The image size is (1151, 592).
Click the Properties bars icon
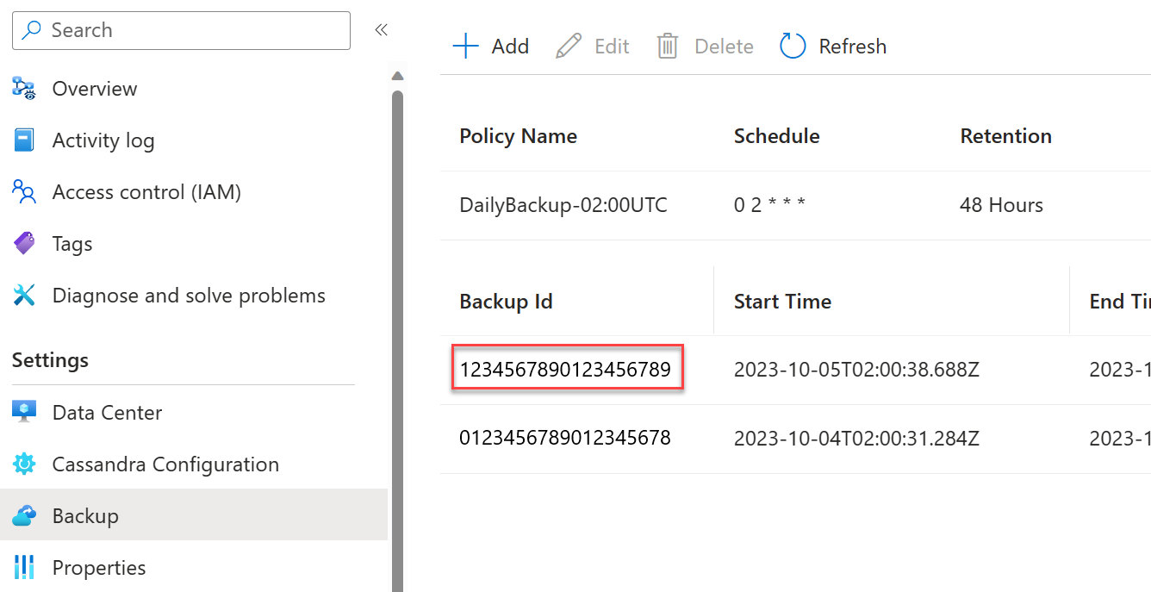(x=23, y=568)
